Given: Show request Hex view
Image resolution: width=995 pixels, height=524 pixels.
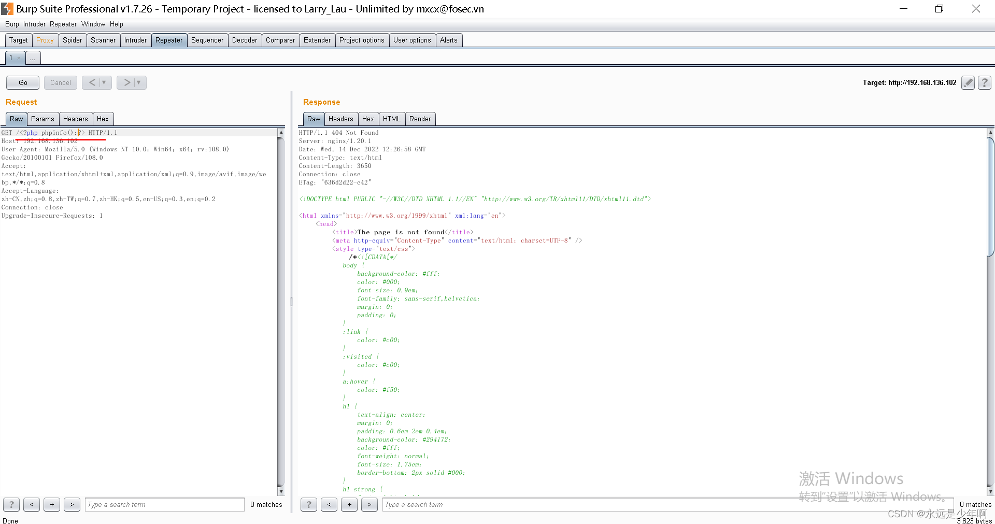Looking at the screenshot, I should coord(103,119).
